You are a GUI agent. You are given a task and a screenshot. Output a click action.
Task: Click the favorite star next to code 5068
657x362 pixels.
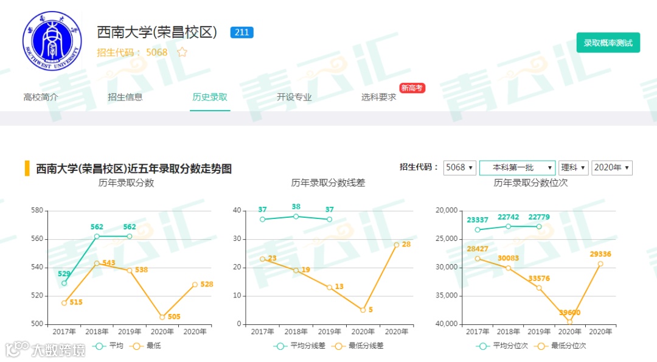[x=182, y=52]
